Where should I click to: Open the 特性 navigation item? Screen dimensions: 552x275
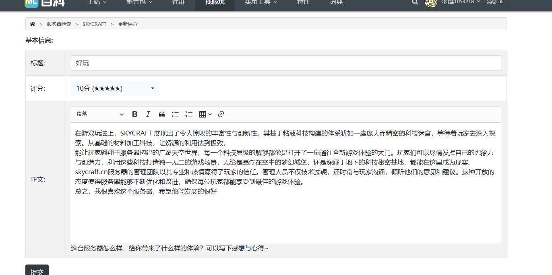pyautogui.click(x=303, y=2)
